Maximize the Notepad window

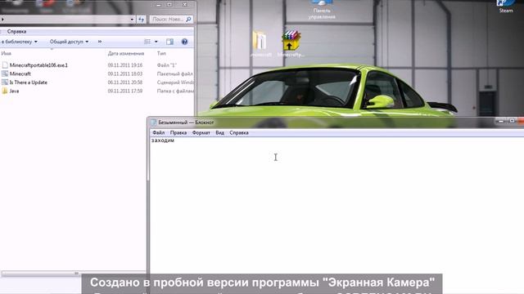pos(512,121)
